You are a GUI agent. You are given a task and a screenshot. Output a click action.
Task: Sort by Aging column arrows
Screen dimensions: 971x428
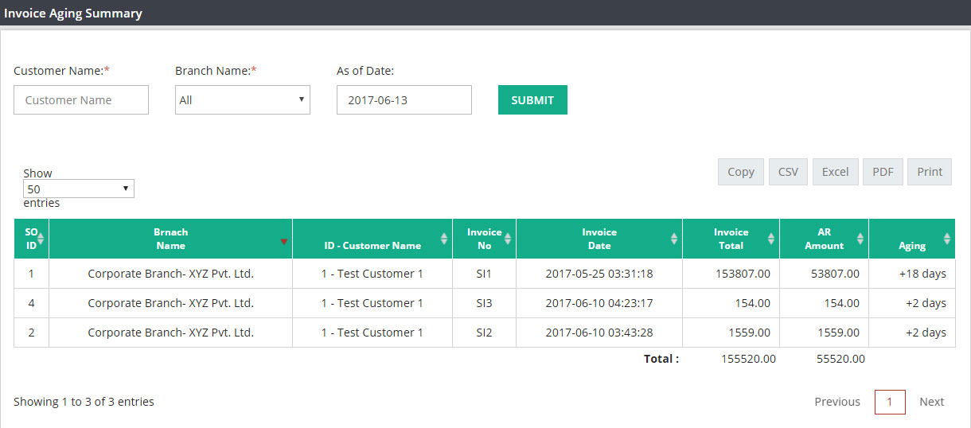[947, 239]
